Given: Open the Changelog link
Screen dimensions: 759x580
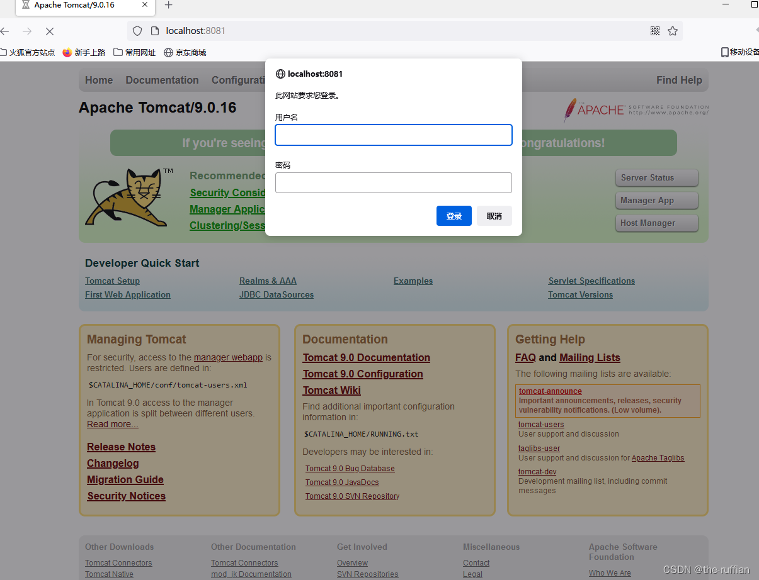Looking at the screenshot, I should point(113,463).
